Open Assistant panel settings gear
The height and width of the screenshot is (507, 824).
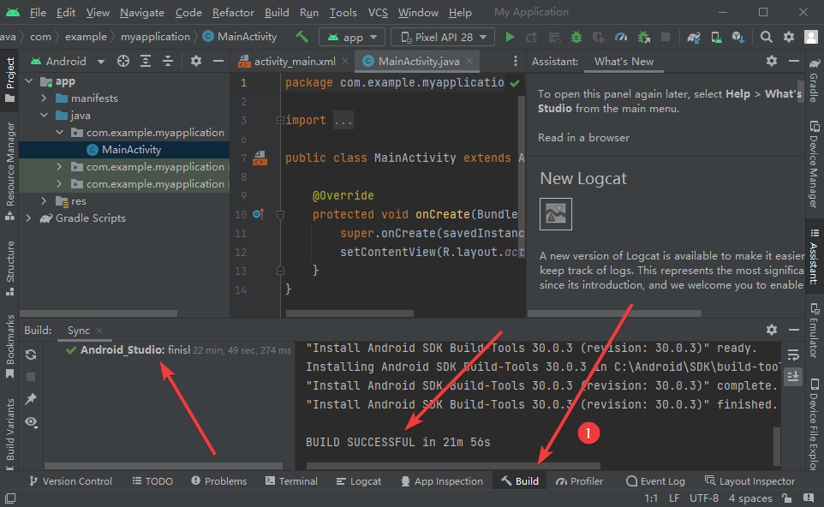pos(772,61)
